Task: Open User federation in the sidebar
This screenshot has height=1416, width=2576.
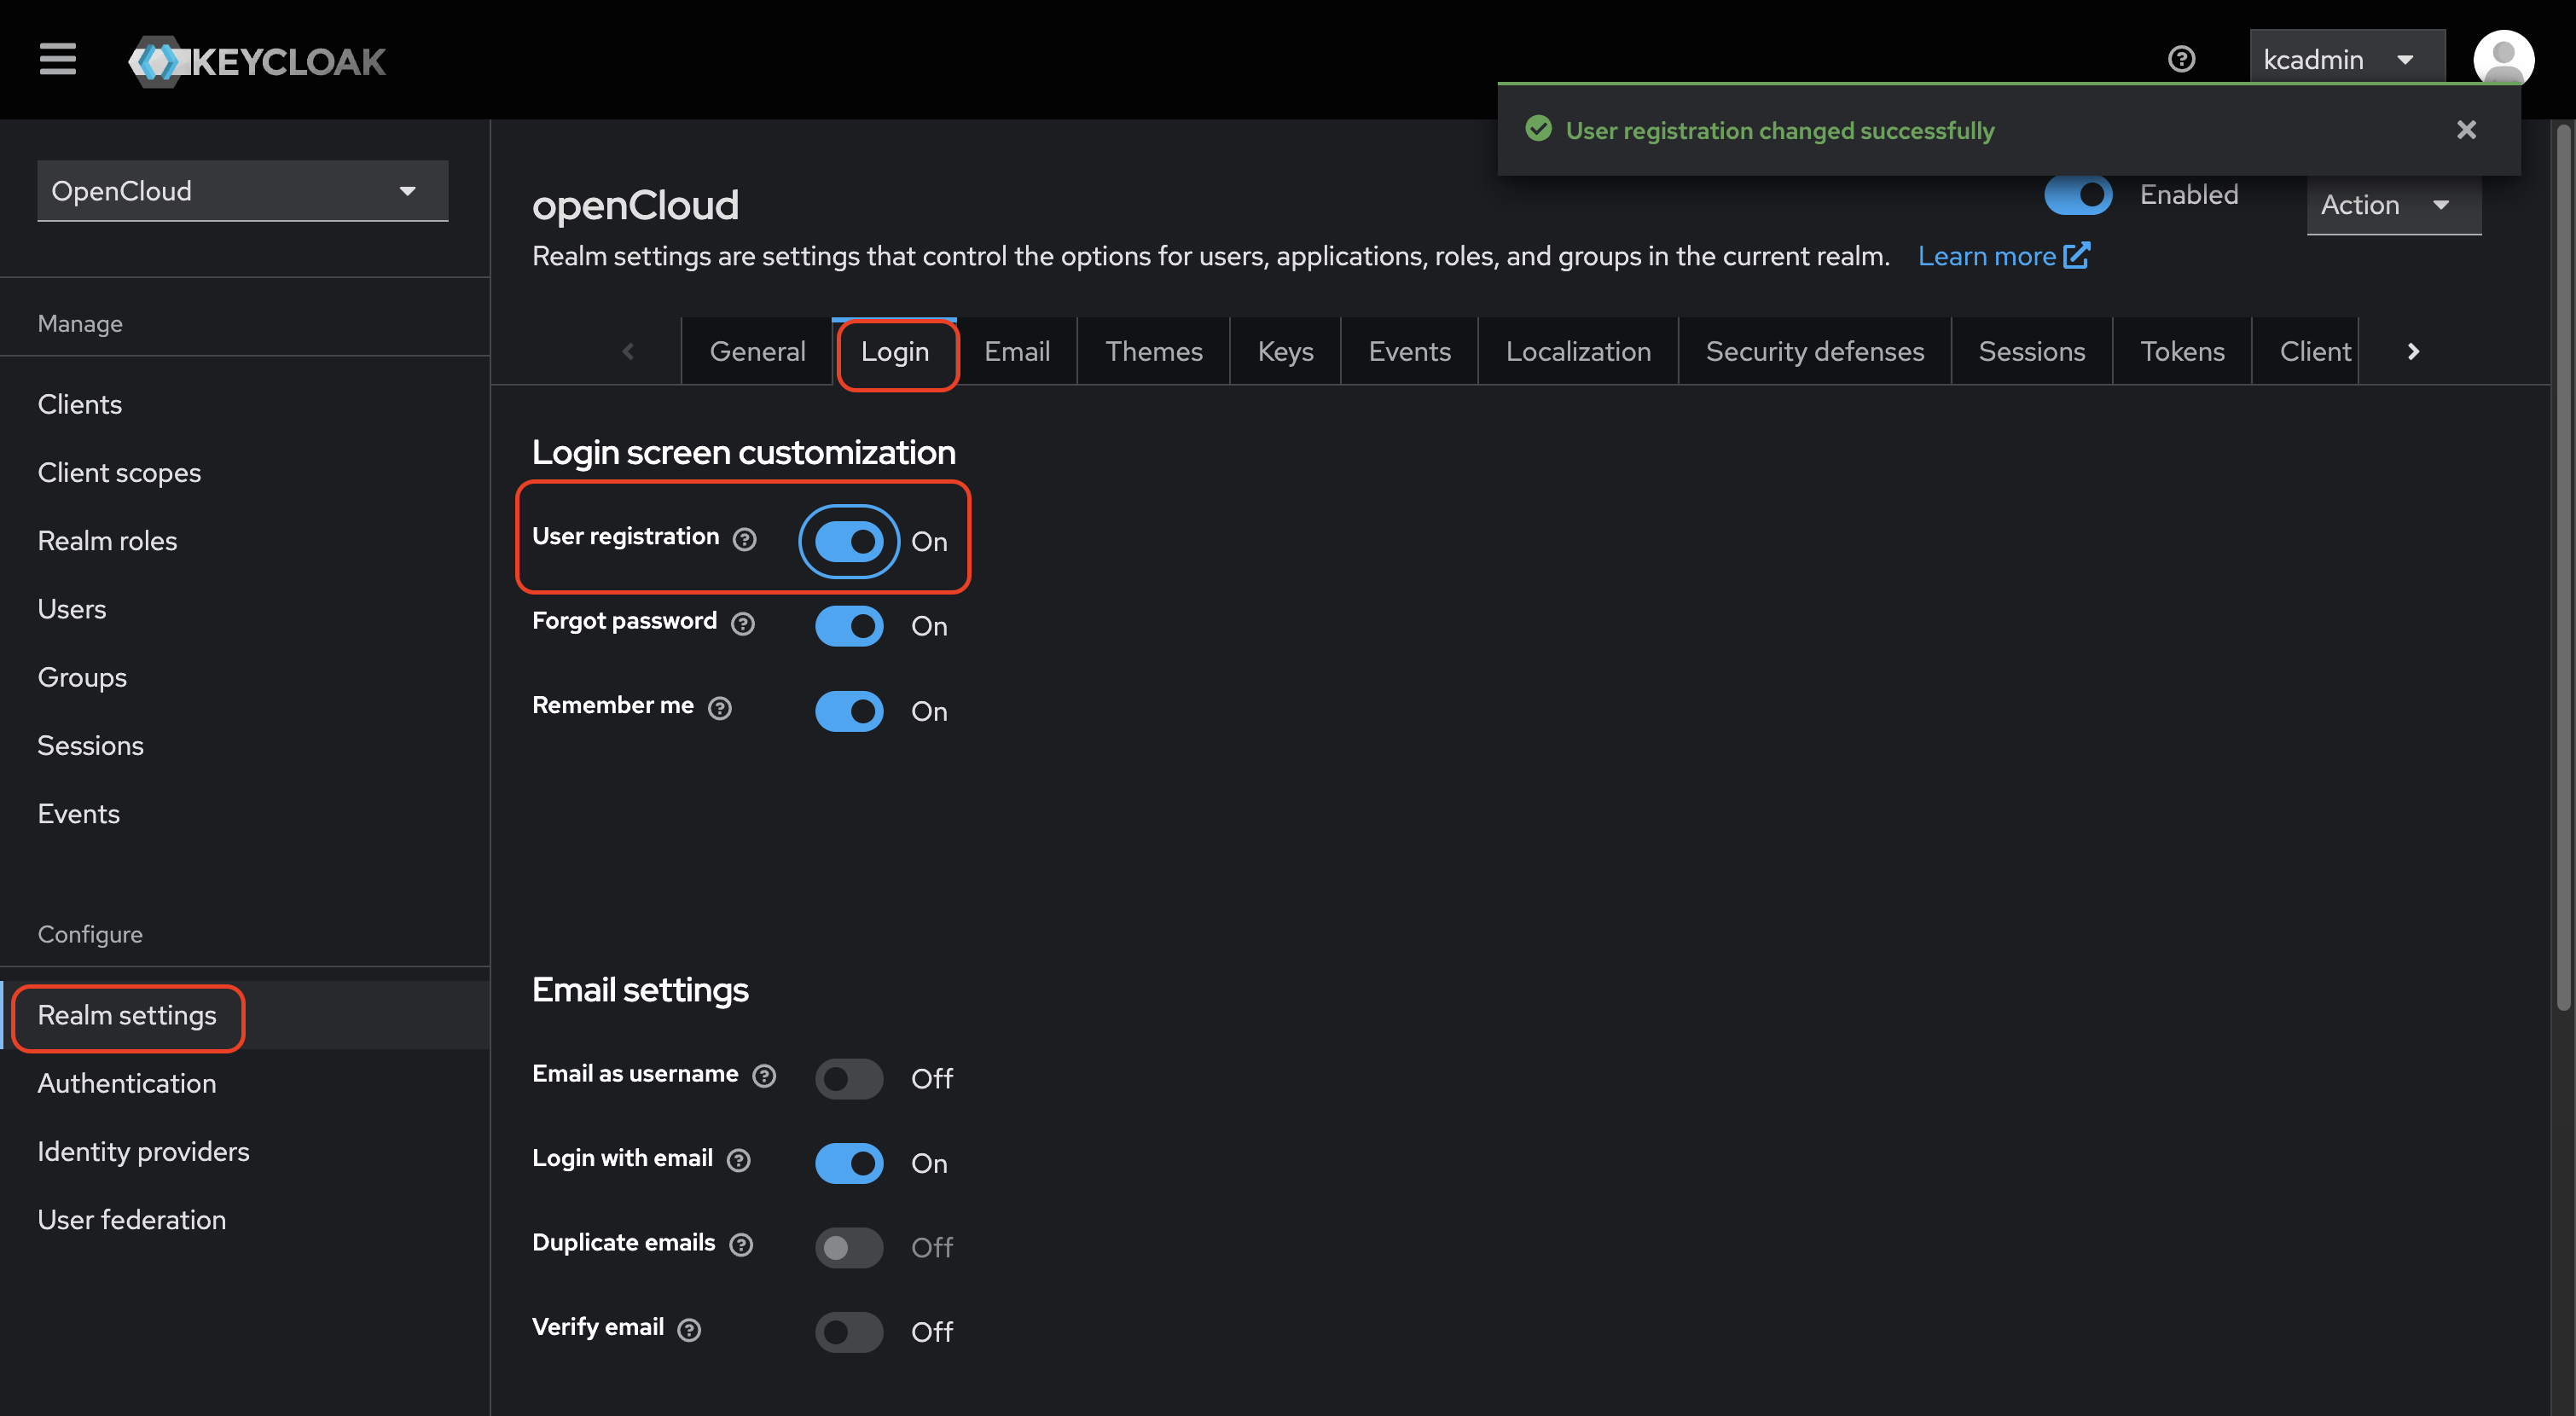Action: click(x=245, y=1219)
